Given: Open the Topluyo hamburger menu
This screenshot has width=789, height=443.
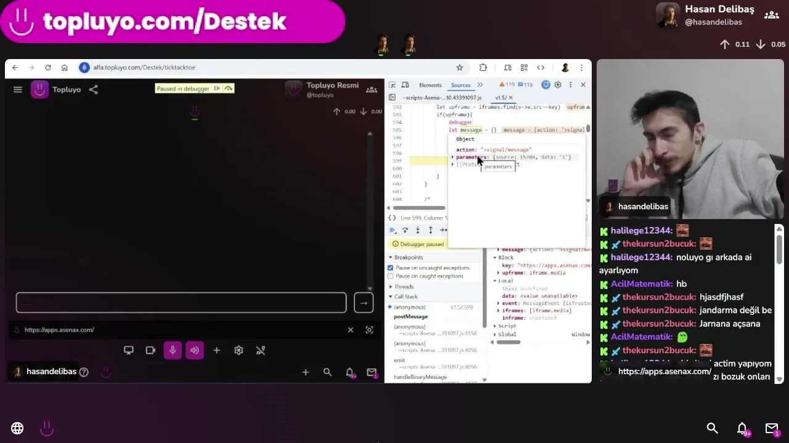Looking at the screenshot, I should [x=18, y=90].
